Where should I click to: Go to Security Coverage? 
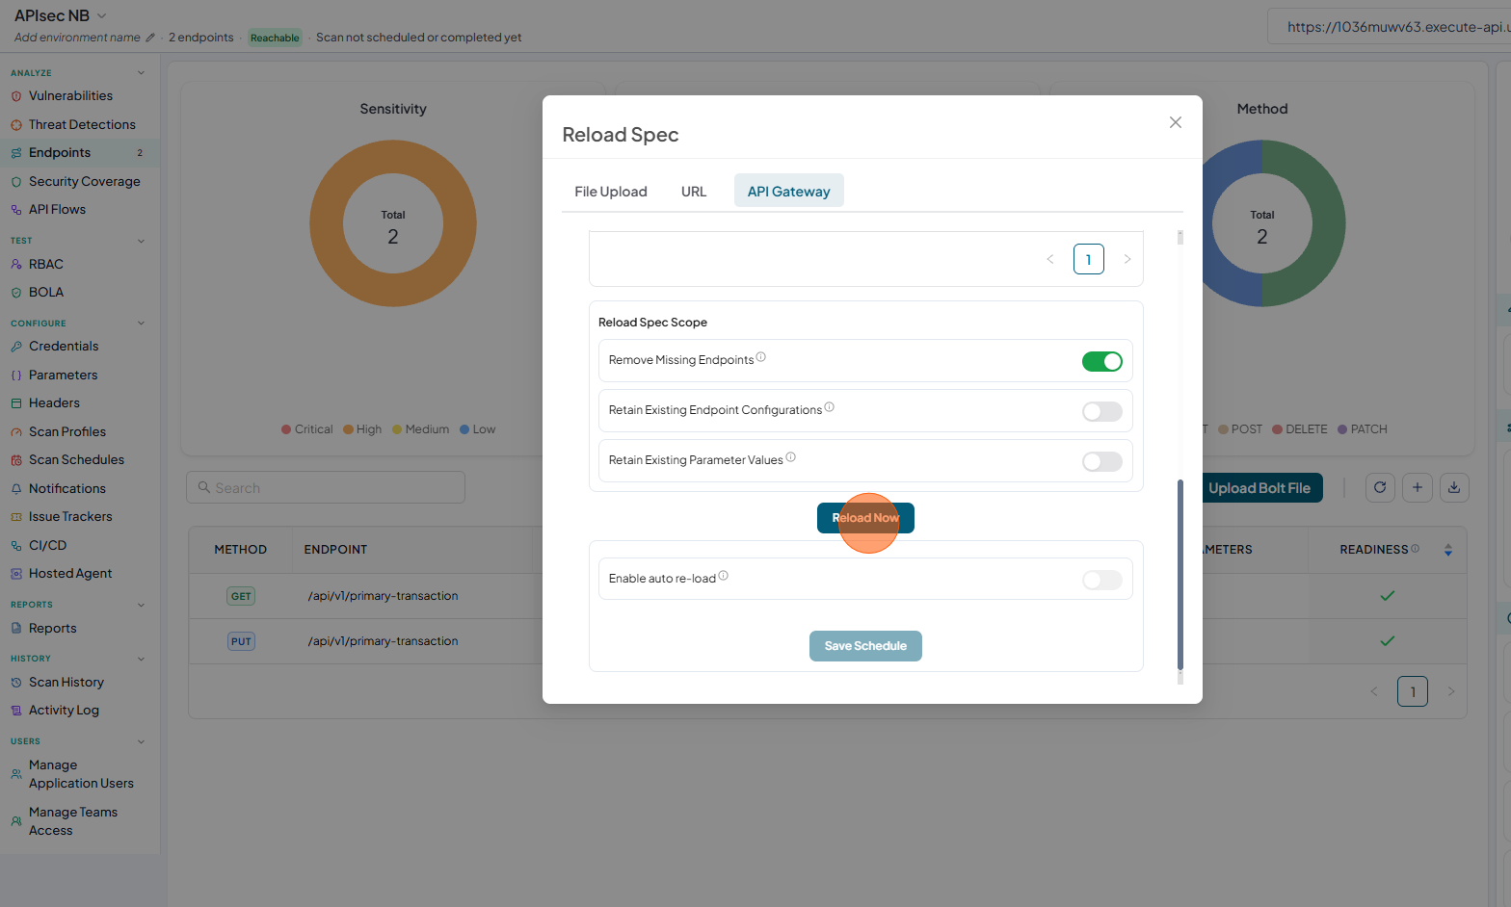[84, 182]
